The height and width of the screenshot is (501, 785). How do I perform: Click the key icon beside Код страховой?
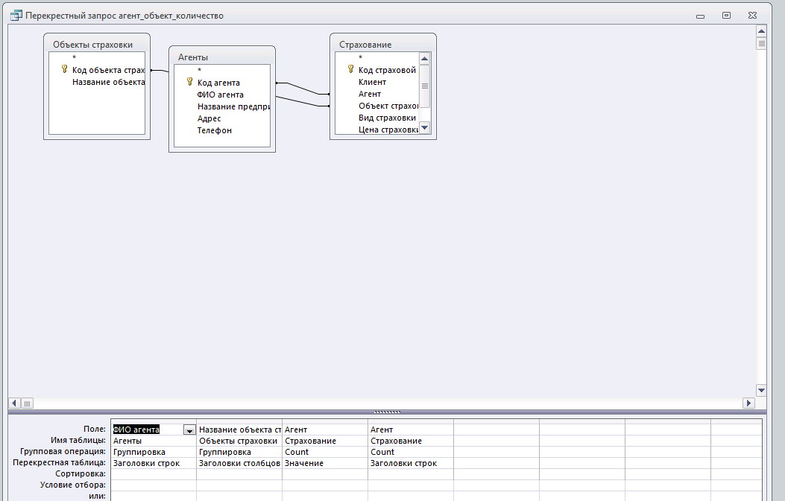pos(350,69)
